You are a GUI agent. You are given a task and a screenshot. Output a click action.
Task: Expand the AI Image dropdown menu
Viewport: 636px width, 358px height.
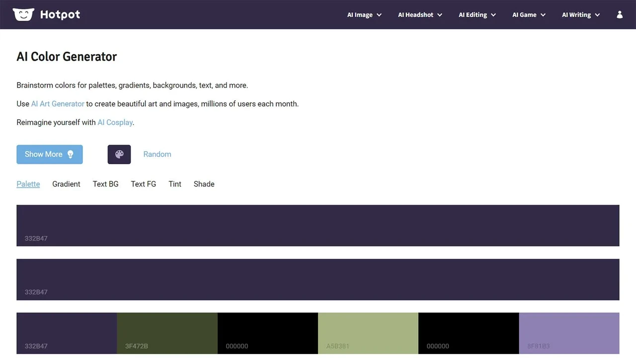tap(364, 15)
